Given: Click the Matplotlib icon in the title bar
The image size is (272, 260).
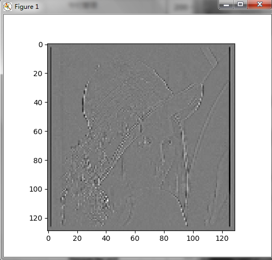Looking at the screenshot, I should [8, 7].
